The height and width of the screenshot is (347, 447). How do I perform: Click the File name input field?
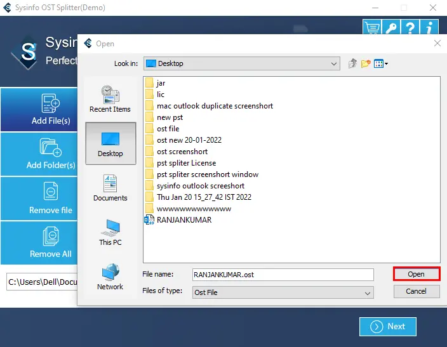[283, 275]
